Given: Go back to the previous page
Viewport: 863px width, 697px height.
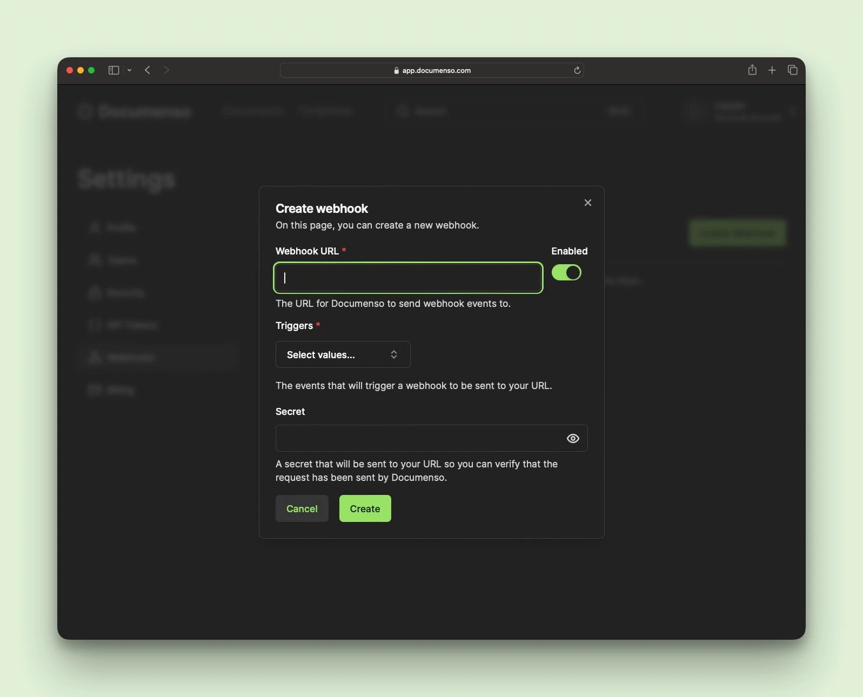Looking at the screenshot, I should tap(148, 70).
